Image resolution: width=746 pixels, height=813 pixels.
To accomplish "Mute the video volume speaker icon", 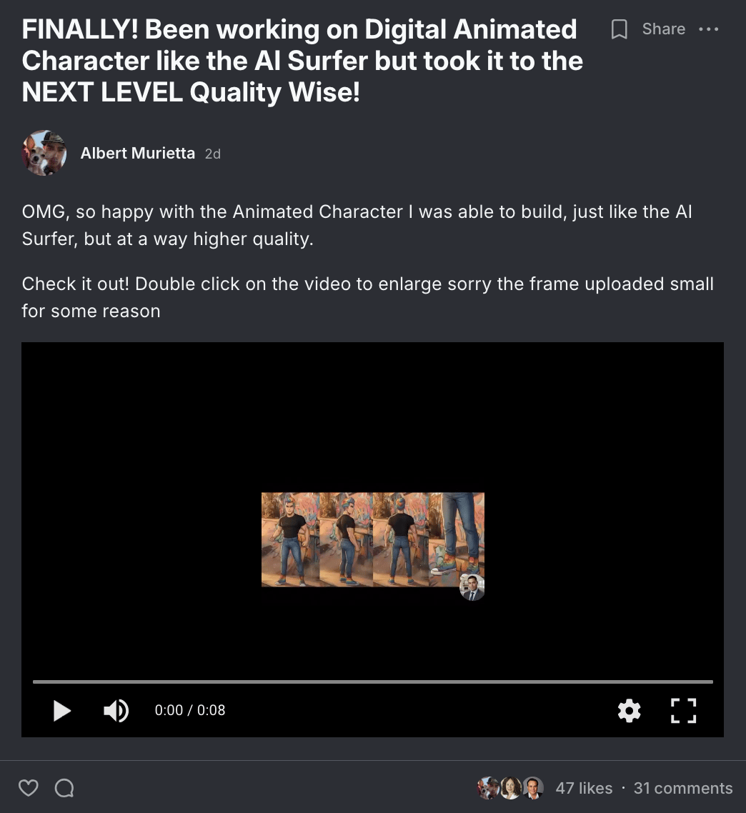I will [x=116, y=710].
